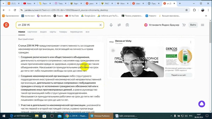Click Установите Яндекс Браузер link
212x119 pixels.
162,25
